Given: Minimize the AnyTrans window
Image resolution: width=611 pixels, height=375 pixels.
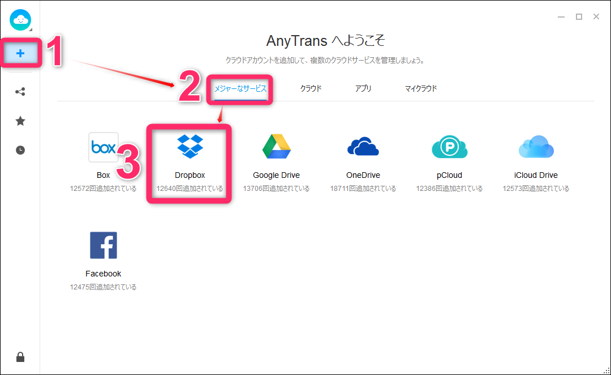Looking at the screenshot, I should [561, 17].
